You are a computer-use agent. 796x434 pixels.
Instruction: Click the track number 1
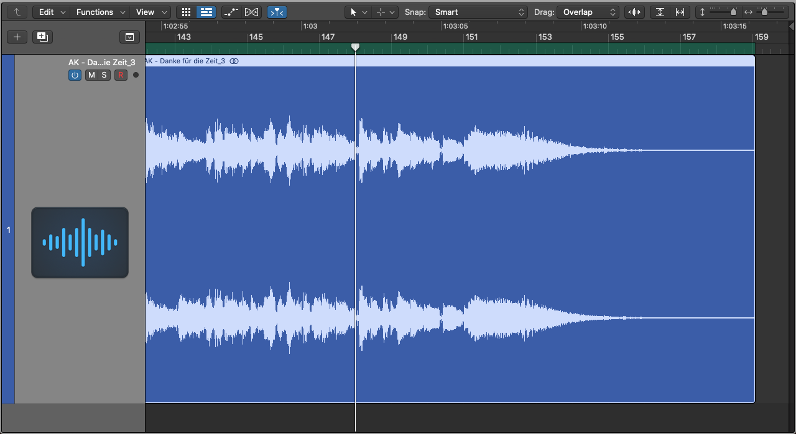point(9,230)
